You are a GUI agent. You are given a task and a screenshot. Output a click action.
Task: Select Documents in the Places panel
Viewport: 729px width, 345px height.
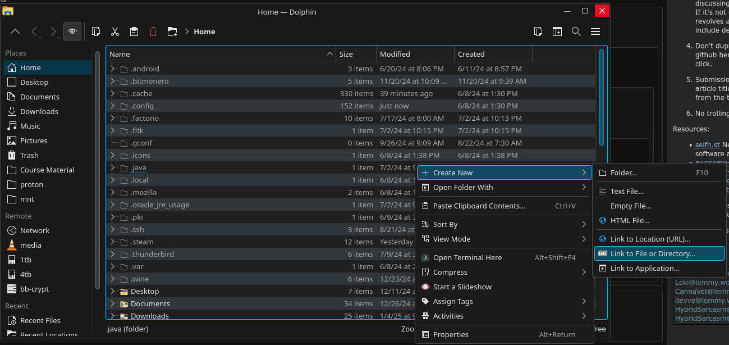[x=48, y=97]
